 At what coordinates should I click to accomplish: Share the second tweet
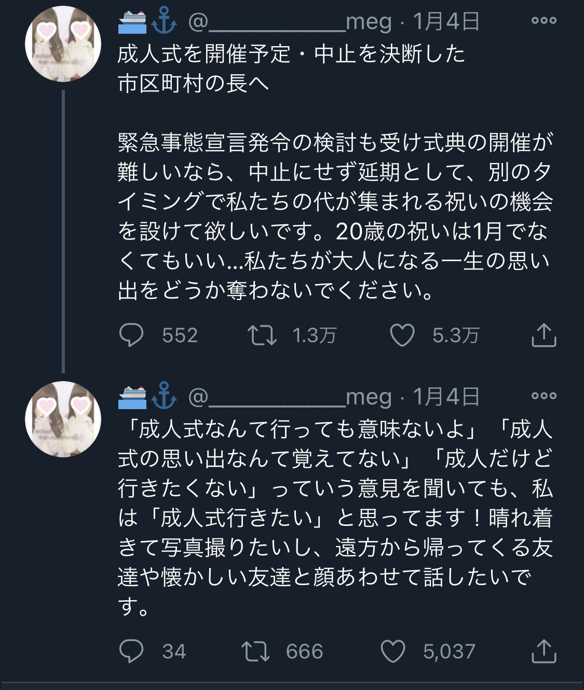point(544,651)
